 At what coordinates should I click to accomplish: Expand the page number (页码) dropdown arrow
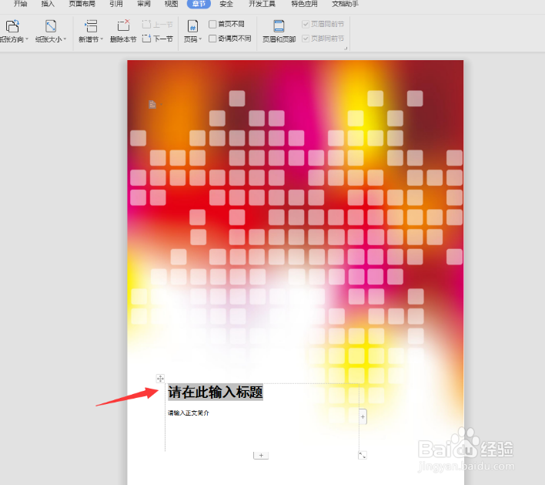coord(200,39)
